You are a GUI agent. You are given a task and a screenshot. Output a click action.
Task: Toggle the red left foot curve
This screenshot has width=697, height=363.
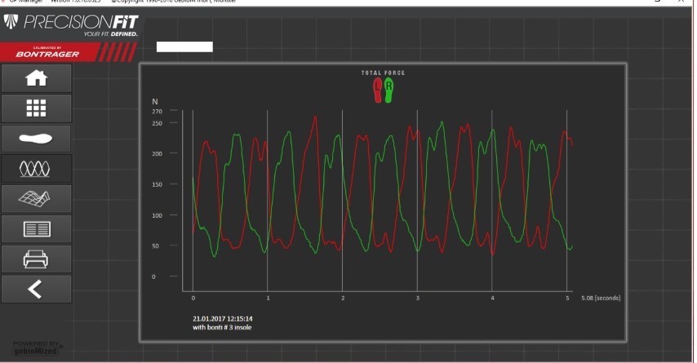(x=377, y=90)
